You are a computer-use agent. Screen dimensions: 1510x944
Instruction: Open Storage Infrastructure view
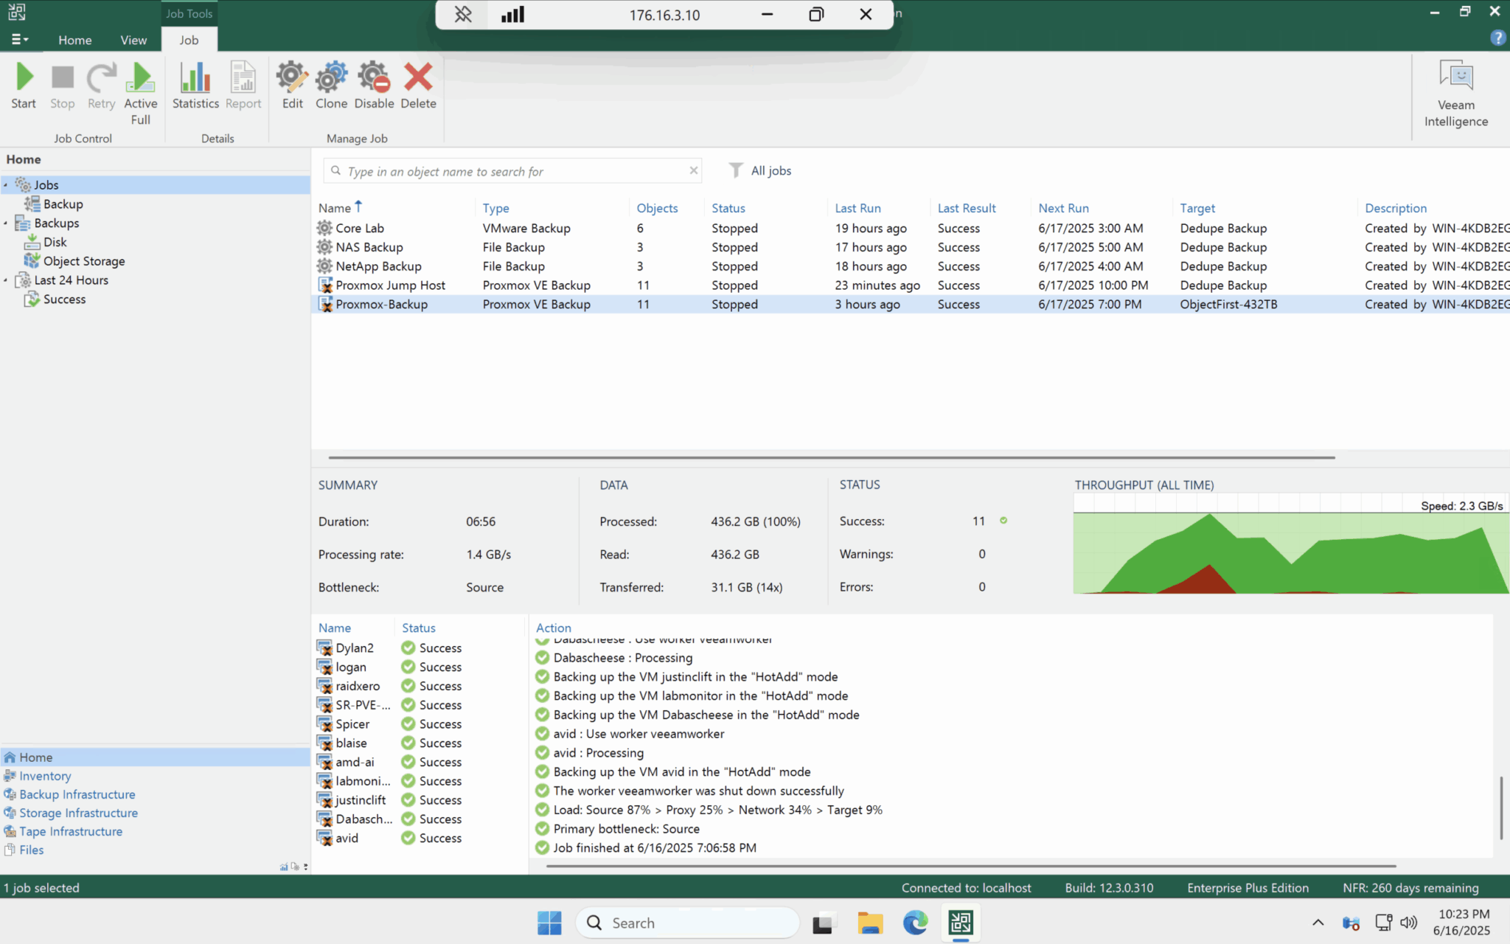[78, 813]
